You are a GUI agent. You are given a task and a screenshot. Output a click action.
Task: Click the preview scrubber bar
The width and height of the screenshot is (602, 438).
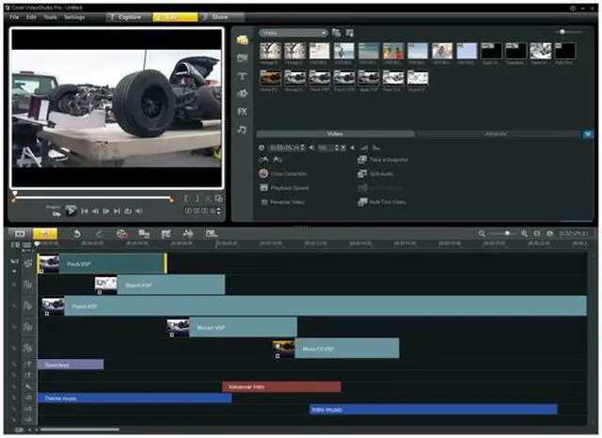[x=92, y=198]
